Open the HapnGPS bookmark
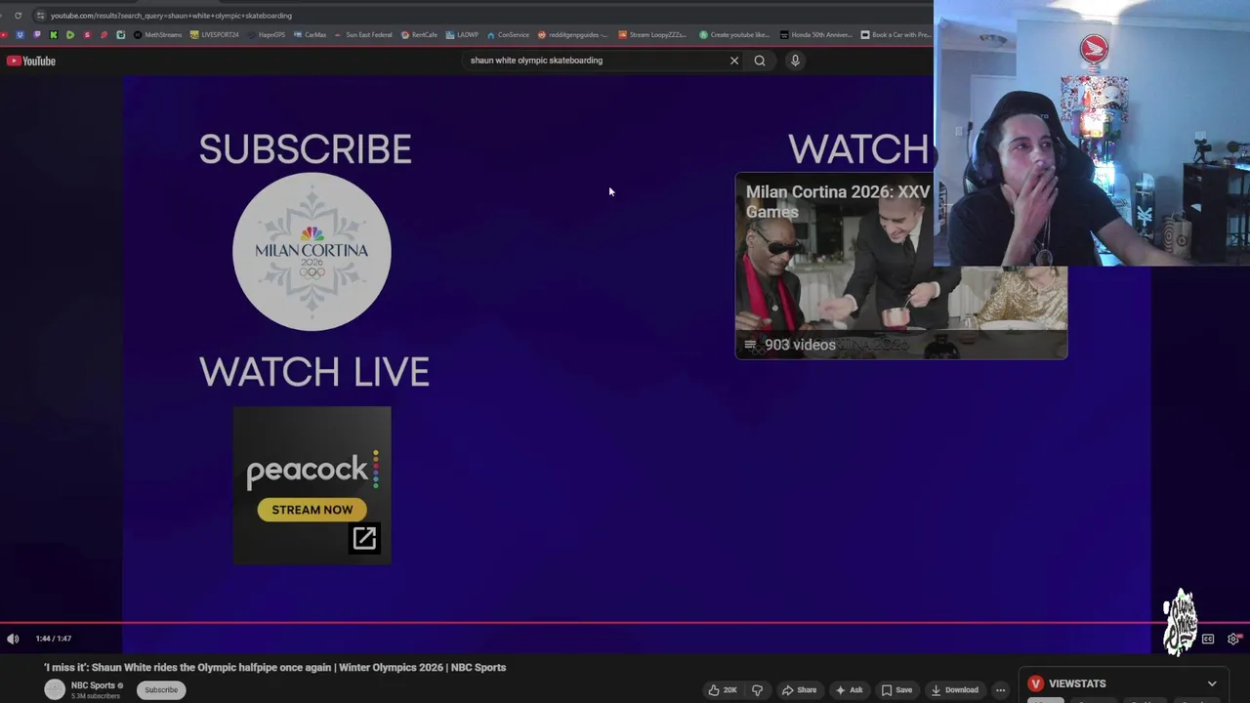Viewport: 1250px width, 703px height. [x=267, y=35]
